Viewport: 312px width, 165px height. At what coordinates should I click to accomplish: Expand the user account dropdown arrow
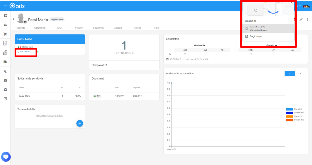pos(300,6)
